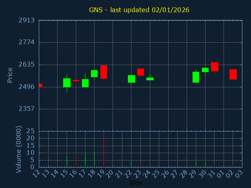Screen dimensions: 251x188
Task: Click the green candlestick on day 29
Action: pos(196,77)
